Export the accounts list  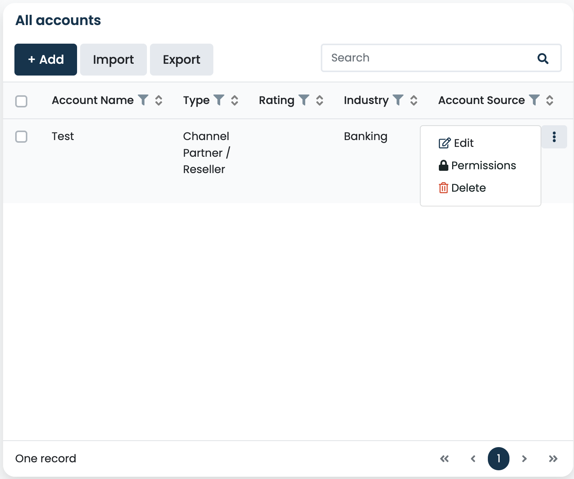tap(181, 60)
